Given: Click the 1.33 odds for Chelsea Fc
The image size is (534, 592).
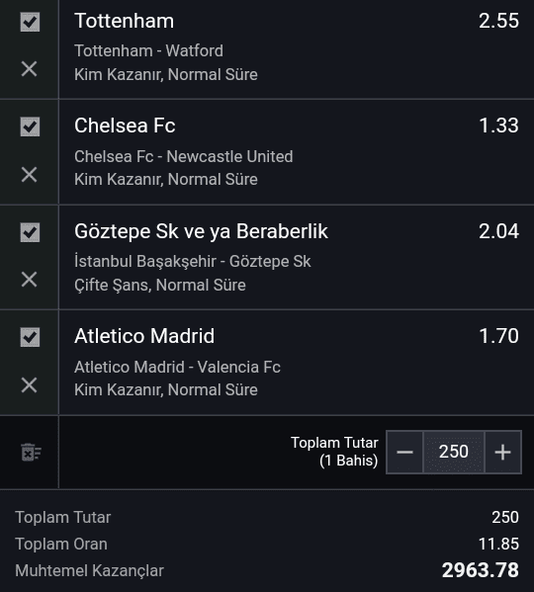Looking at the screenshot, I should click(x=498, y=126).
